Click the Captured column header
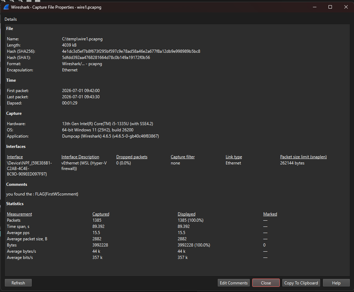The height and width of the screenshot is (292, 354). point(101,214)
